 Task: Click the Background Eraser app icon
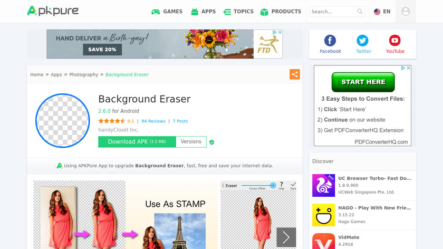[62, 121]
